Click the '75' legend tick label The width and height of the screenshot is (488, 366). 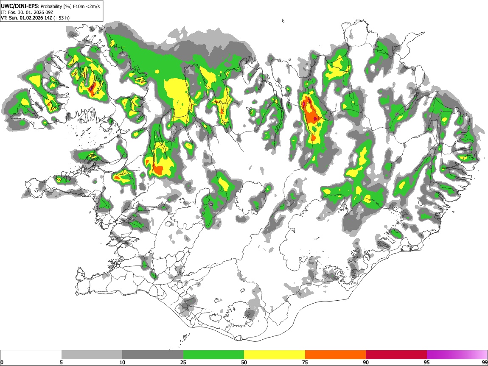(x=305, y=362)
